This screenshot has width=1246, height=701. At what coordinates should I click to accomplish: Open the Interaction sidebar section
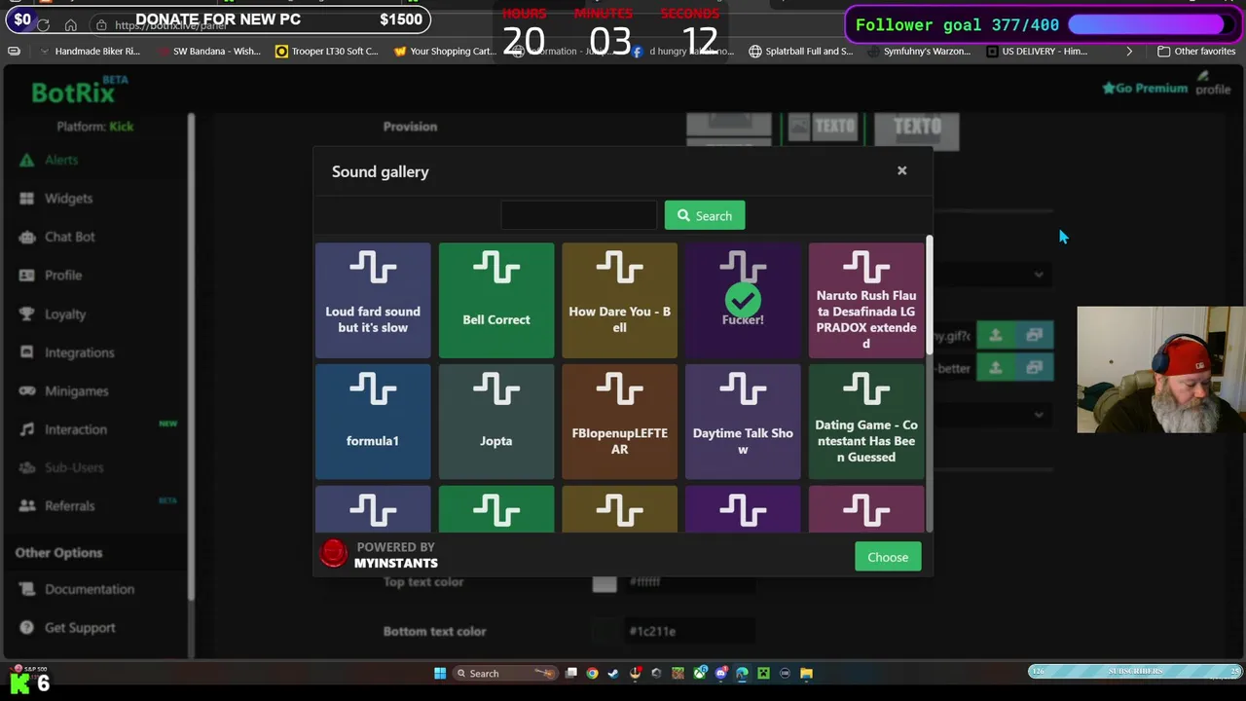click(76, 429)
